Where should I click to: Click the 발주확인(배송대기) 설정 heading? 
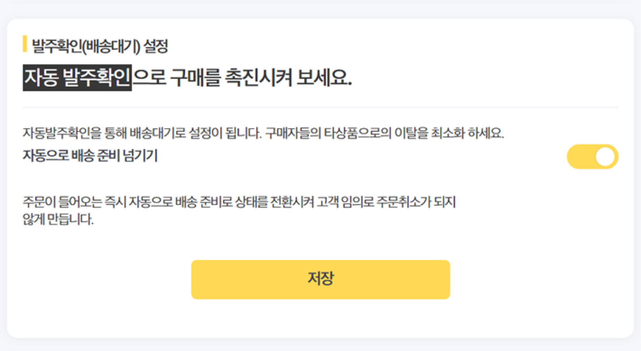pos(100,46)
